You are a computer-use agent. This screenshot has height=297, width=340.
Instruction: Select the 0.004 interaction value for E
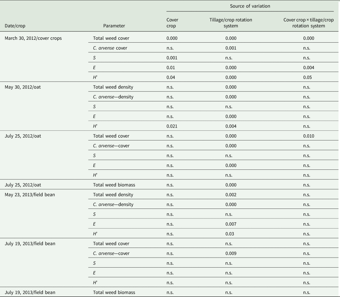coord(308,68)
